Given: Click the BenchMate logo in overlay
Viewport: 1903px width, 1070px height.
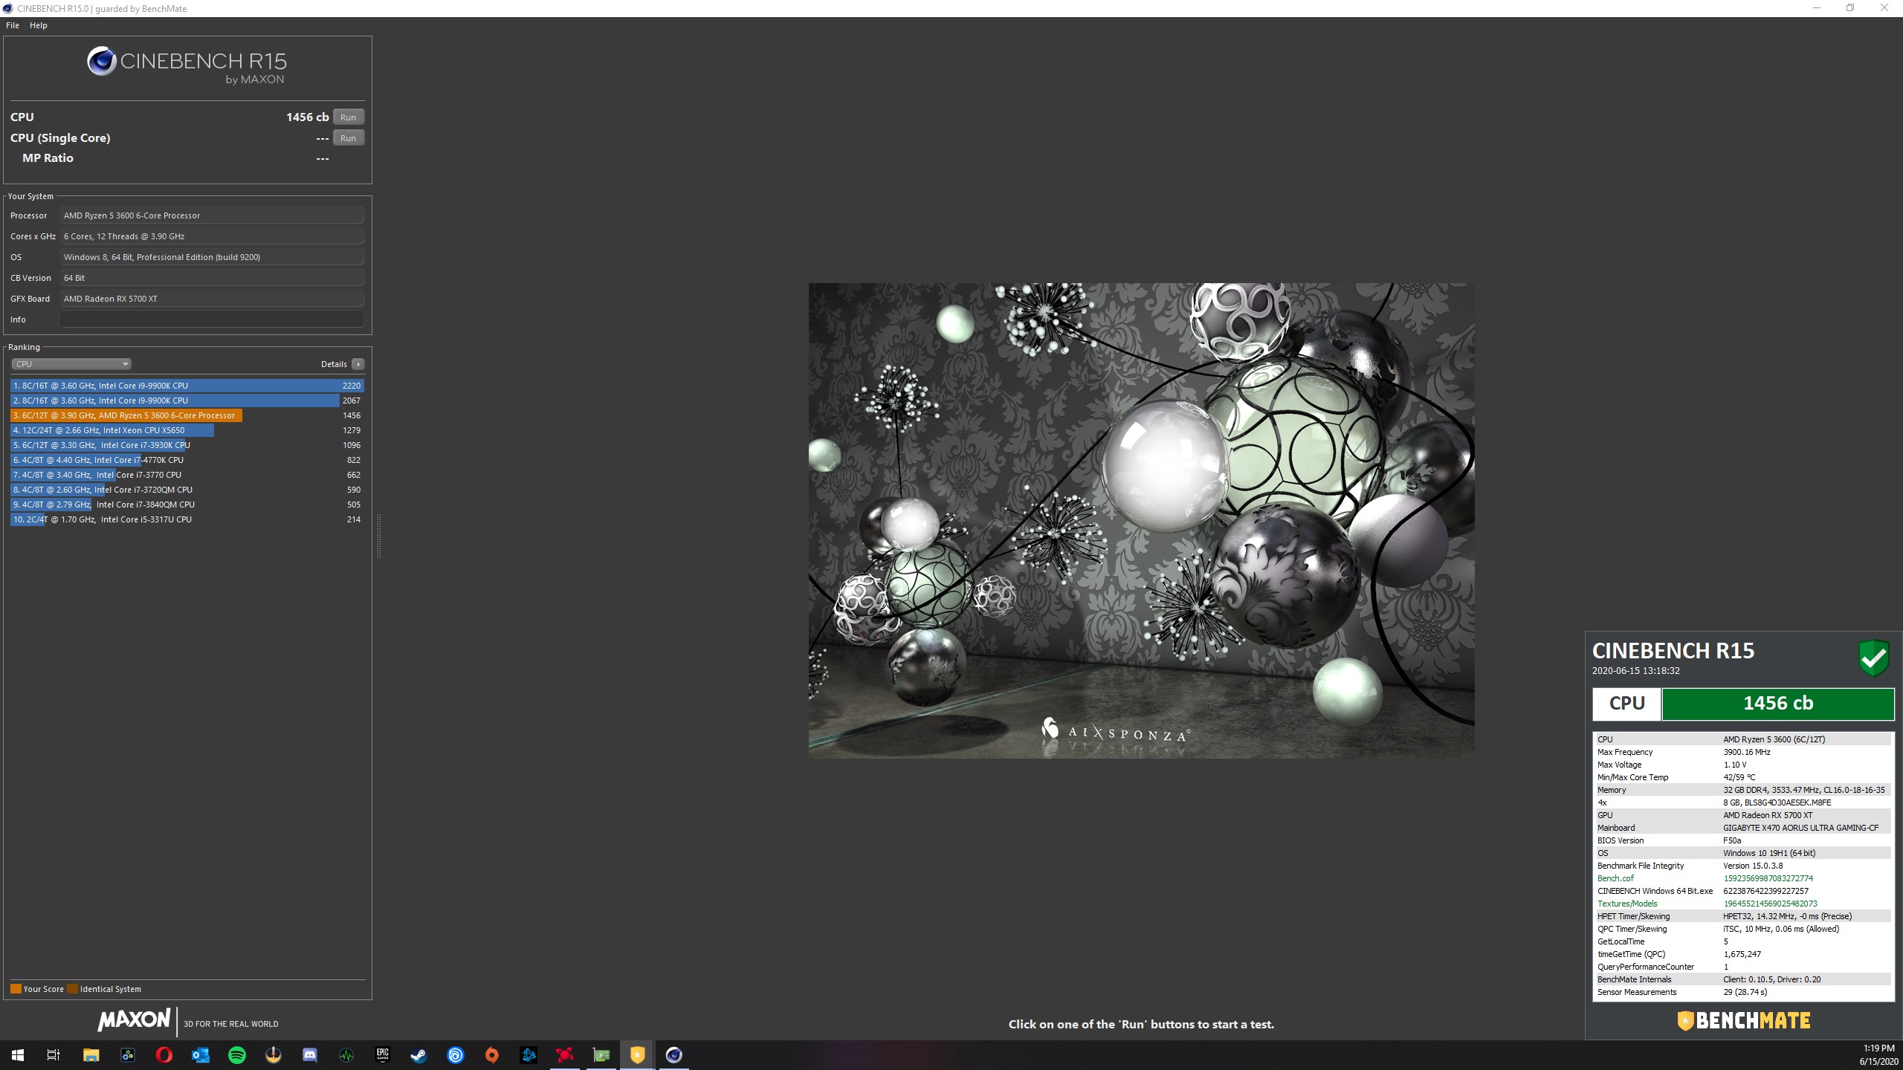Looking at the screenshot, I should pyautogui.click(x=1744, y=1020).
